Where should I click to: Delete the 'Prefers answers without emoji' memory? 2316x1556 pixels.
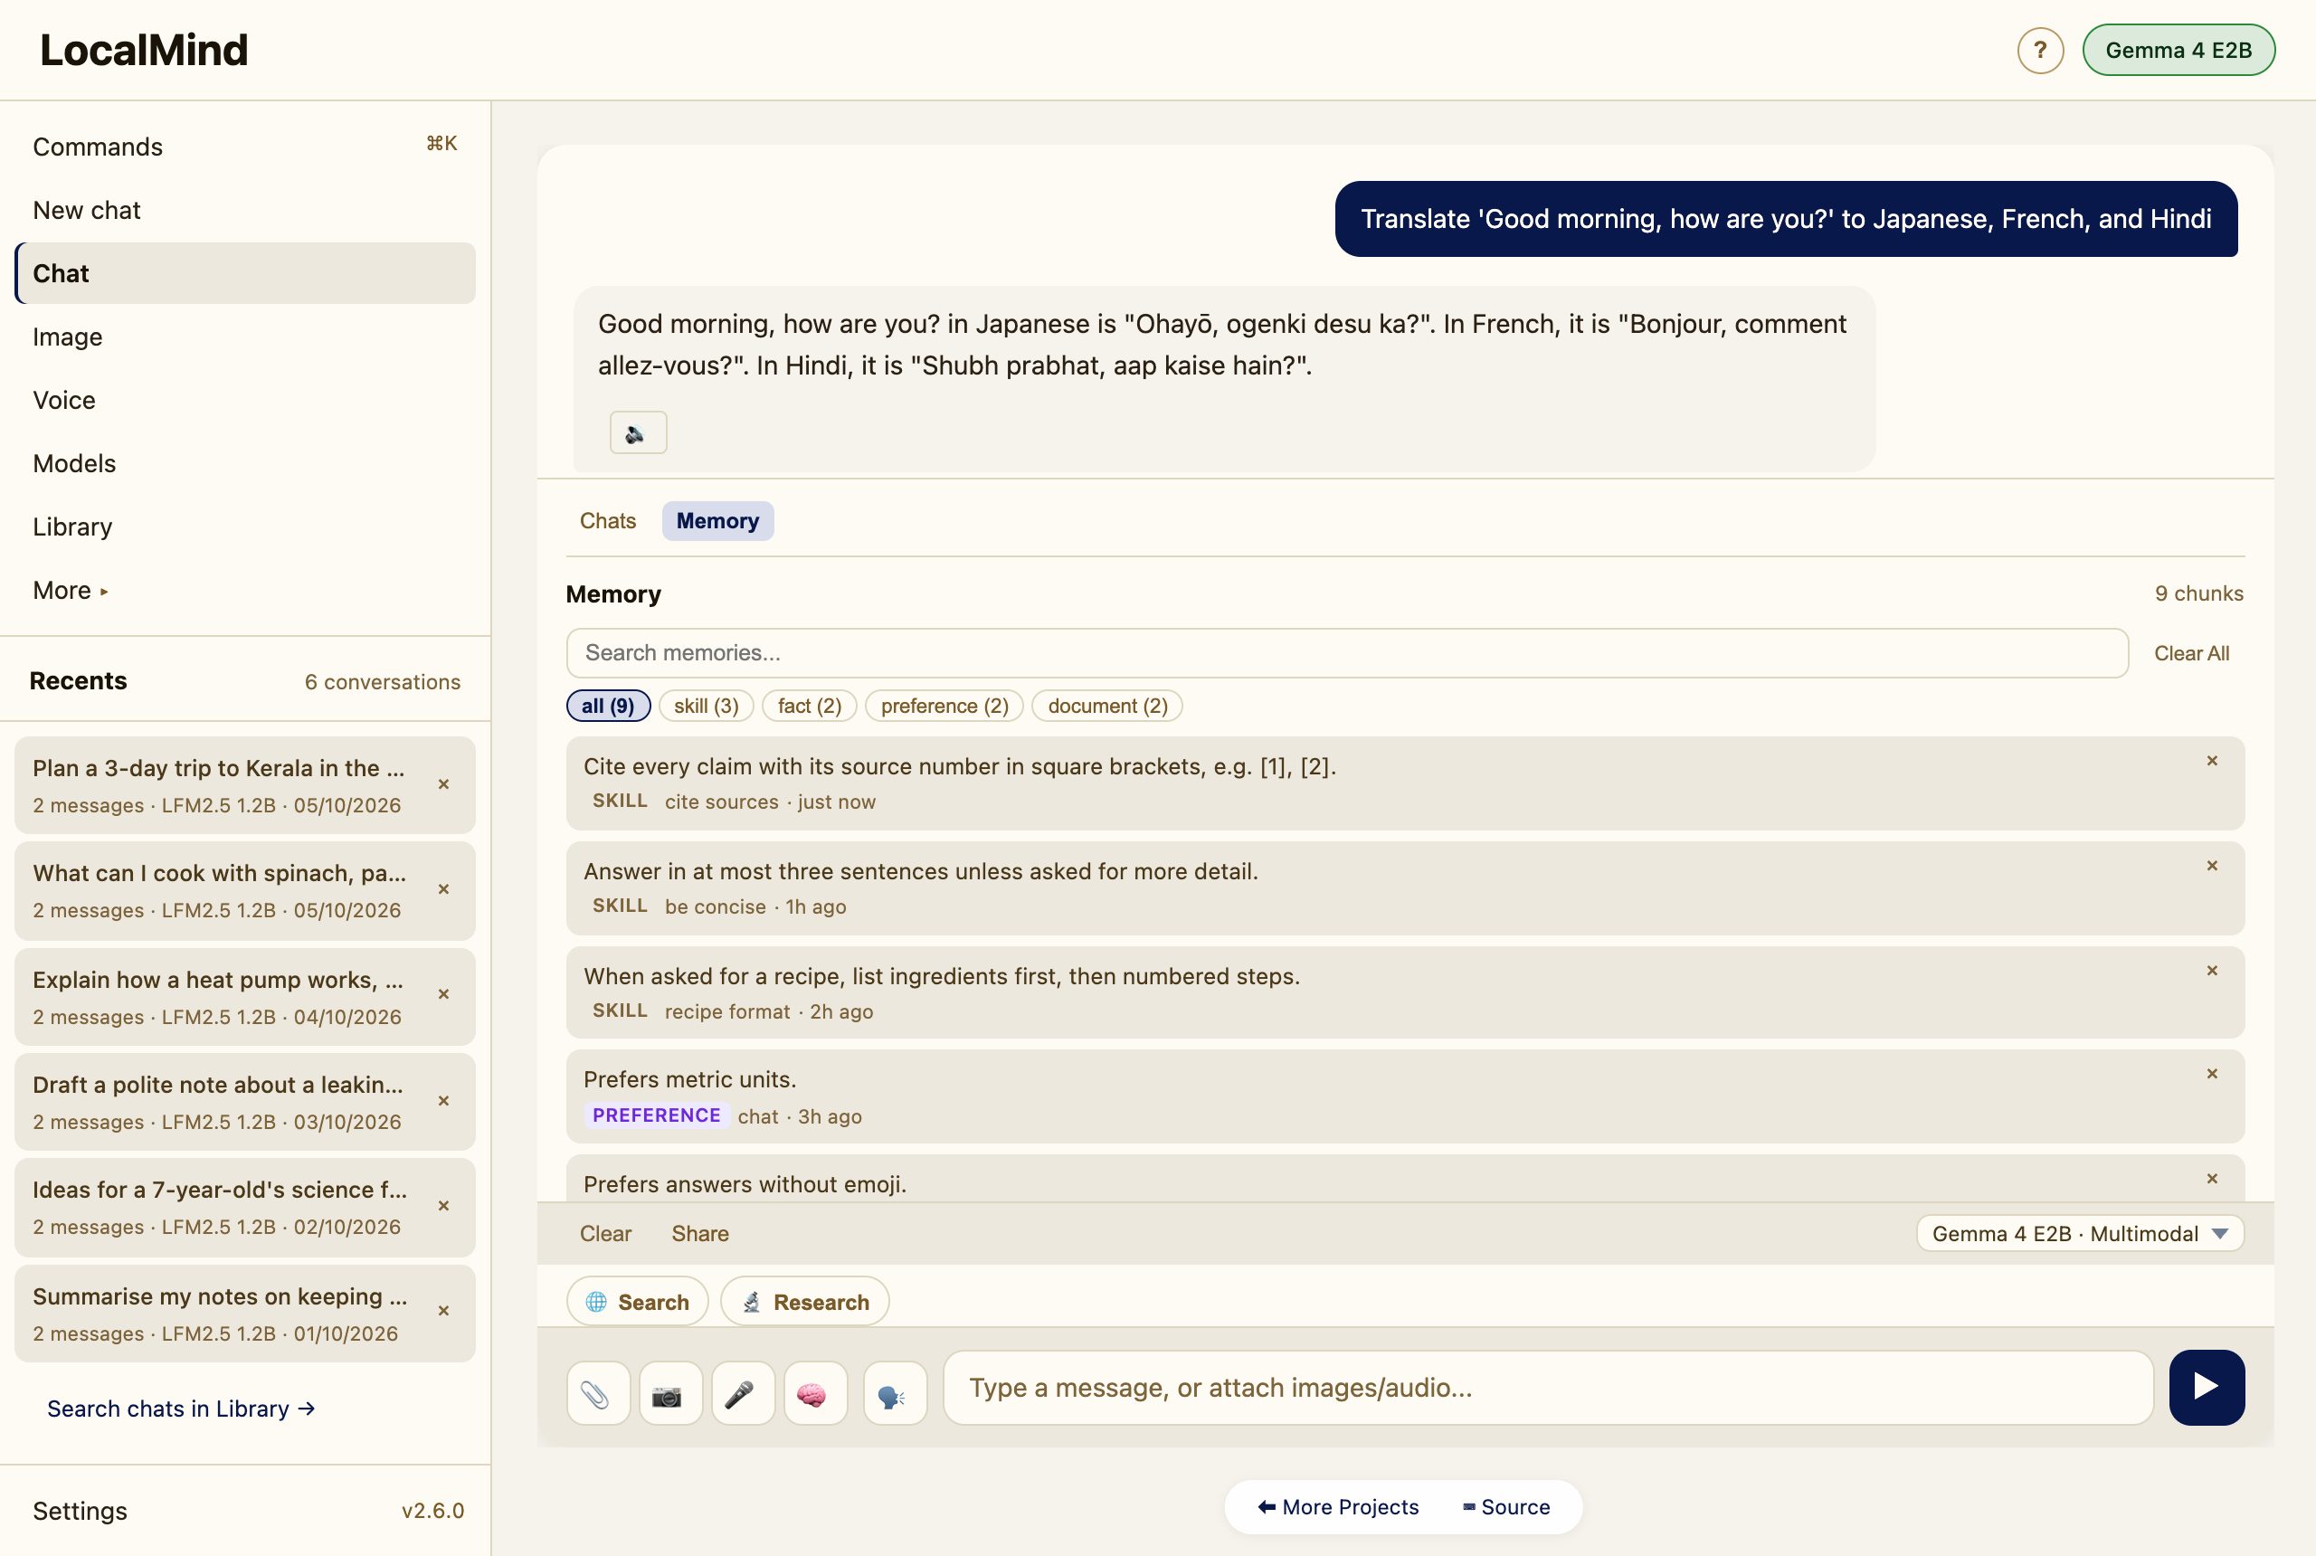pyautogui.click(x=2211, y=1179)
